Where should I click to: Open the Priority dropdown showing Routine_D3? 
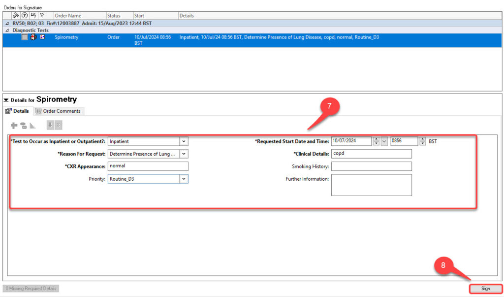click(x=184, y=179)
